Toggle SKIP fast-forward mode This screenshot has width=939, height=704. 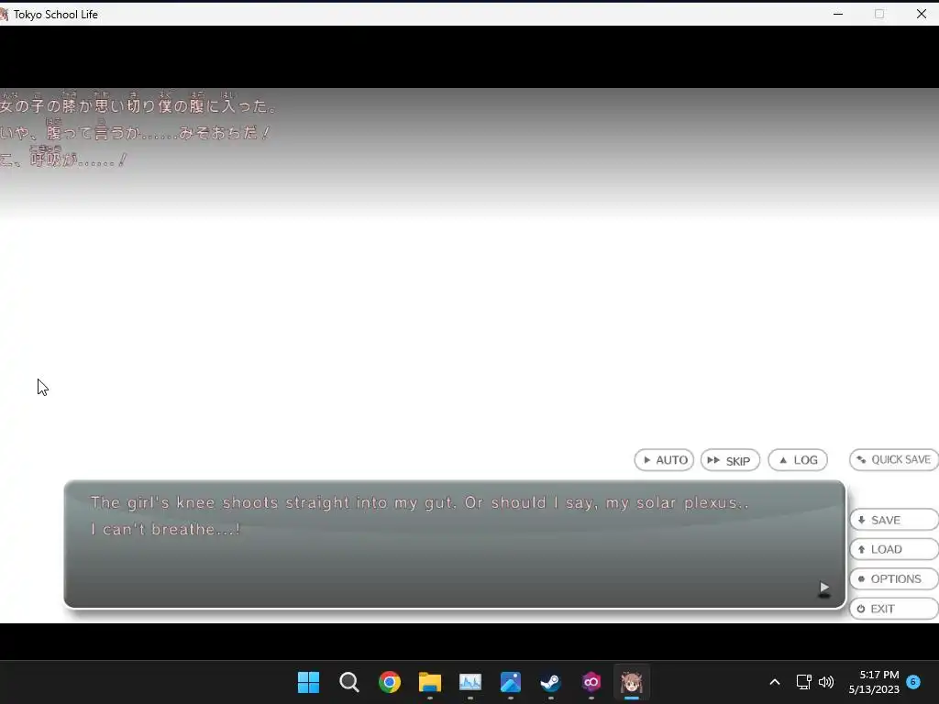click(730, 460)
